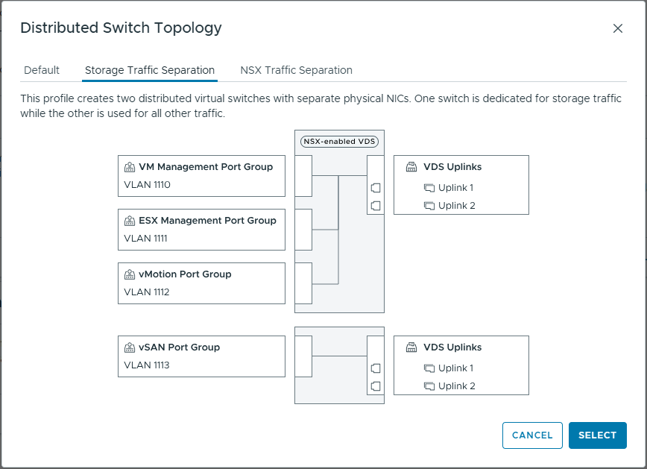The height and width of the screenshot is (469, 647).
Task: Click the Uplink 2 icon in top VDS
Action: pyautogui.click(x=429, y=206)
